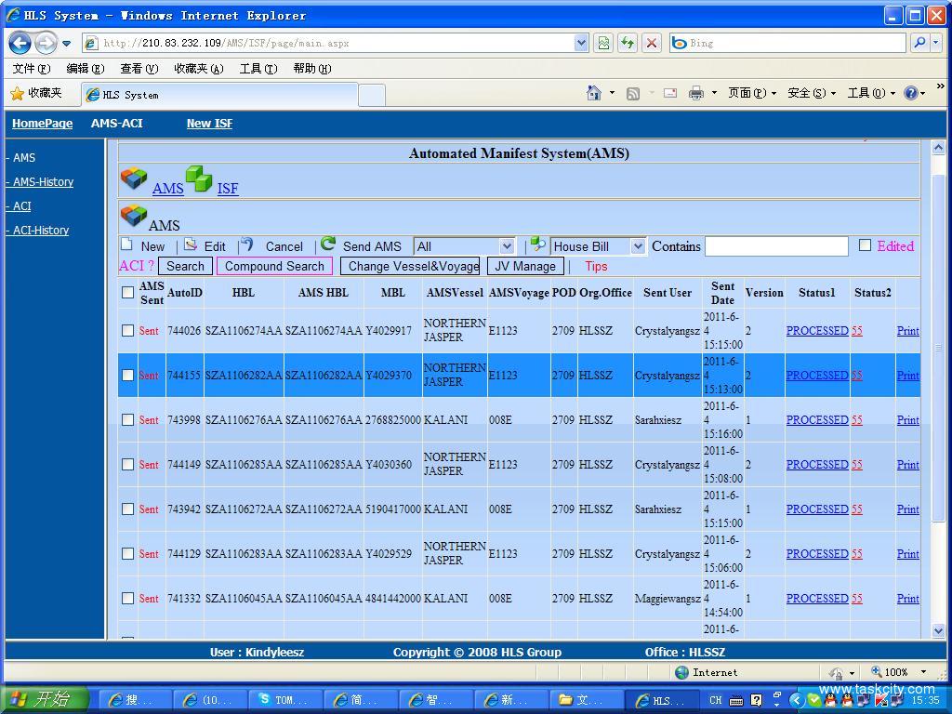Image resolution: width=952 pixels, height=714 pixels.
Task: Check the row with AutoID 743942
Action: point(127,509)
